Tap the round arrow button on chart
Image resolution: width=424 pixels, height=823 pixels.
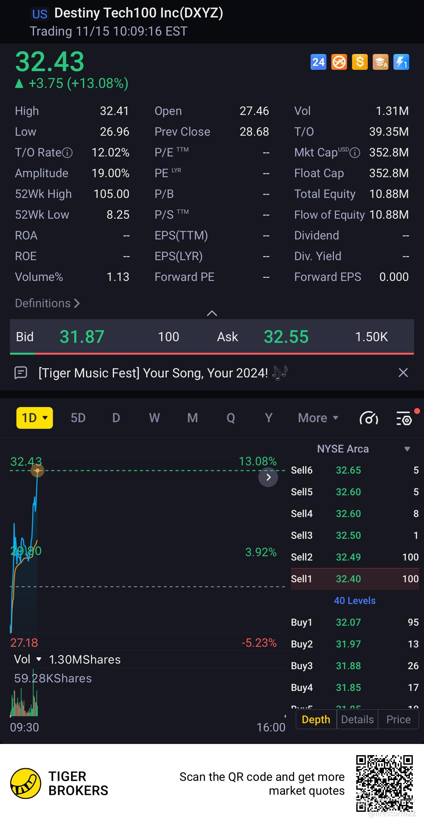(x=268, y=477)
